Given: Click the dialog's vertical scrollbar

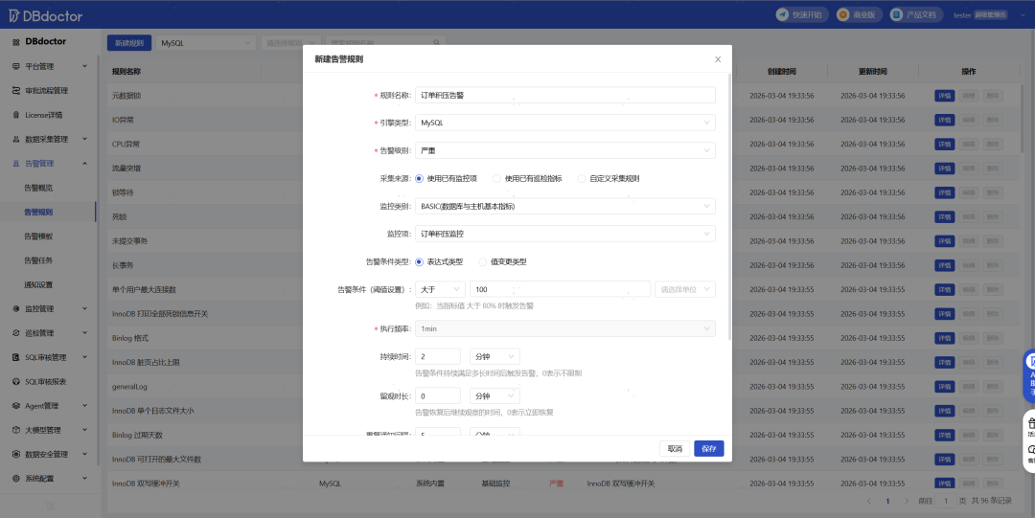Looking at the screenshot, I should tap(729, 207).
